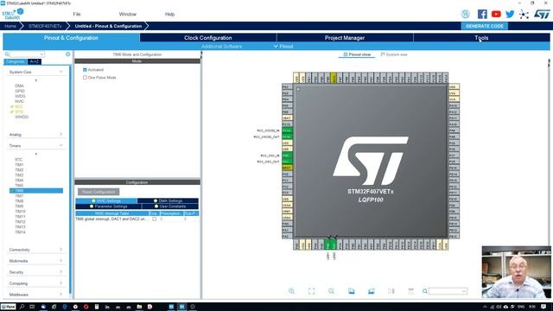Select the NVIC Settings tab
Viewport: 553px width, 311px height.
pos(106,200)
